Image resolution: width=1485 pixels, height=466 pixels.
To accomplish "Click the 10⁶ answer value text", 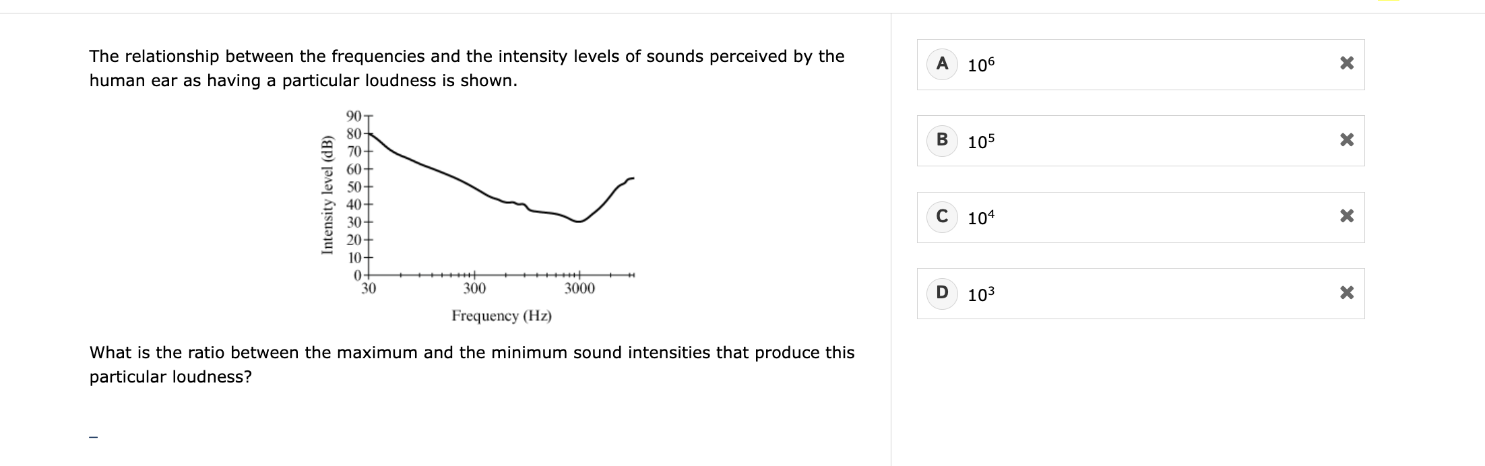I will (x=981, y=65).
